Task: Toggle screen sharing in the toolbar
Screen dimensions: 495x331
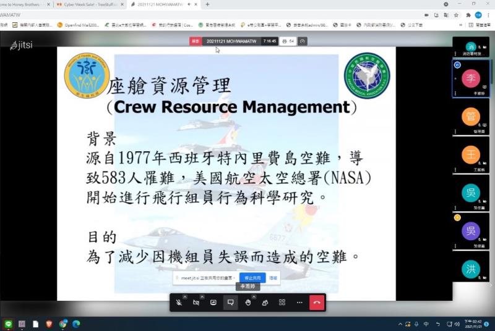Action: coord(213,303)
